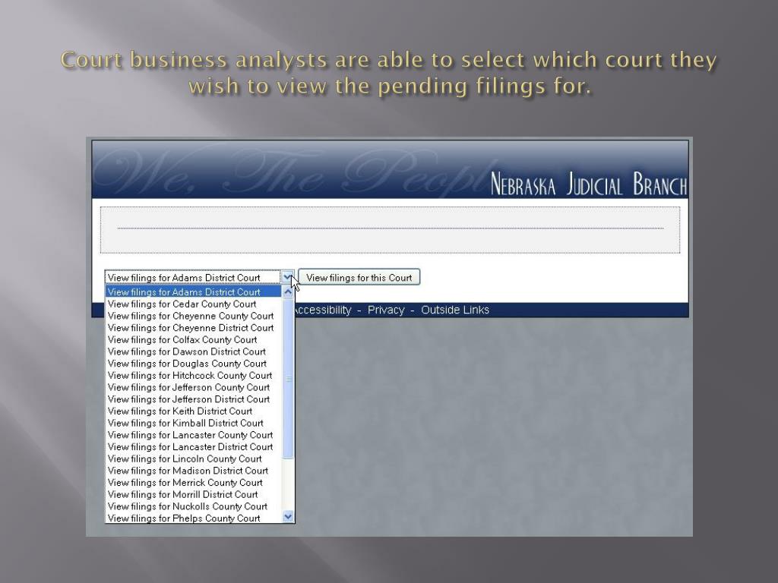Select View filings for Dawson District Court
Viewport: 778px width, 583px height.
tap(194, 351)
